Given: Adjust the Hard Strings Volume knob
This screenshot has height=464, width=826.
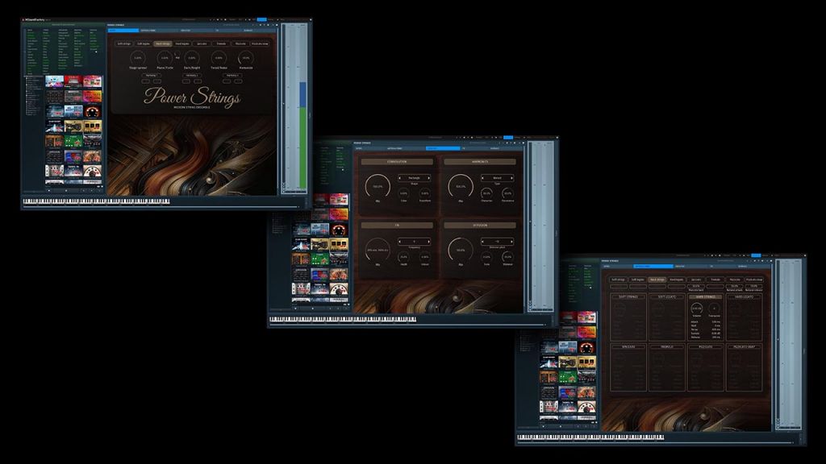Looking at the screenshot, I should tap(697, 309).
